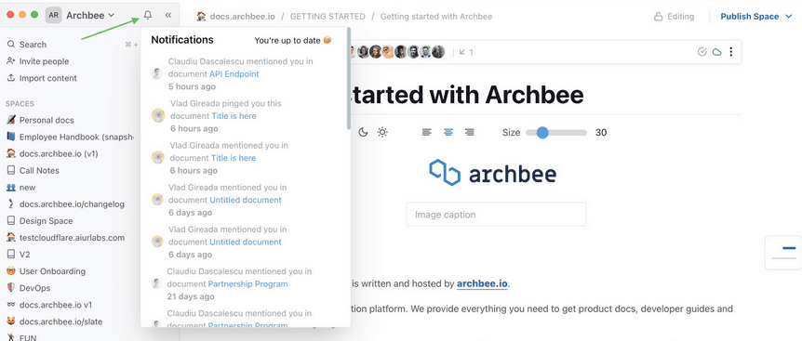
Task: Click docs.archbee.io breadcrumb
Action: [243, 17]
